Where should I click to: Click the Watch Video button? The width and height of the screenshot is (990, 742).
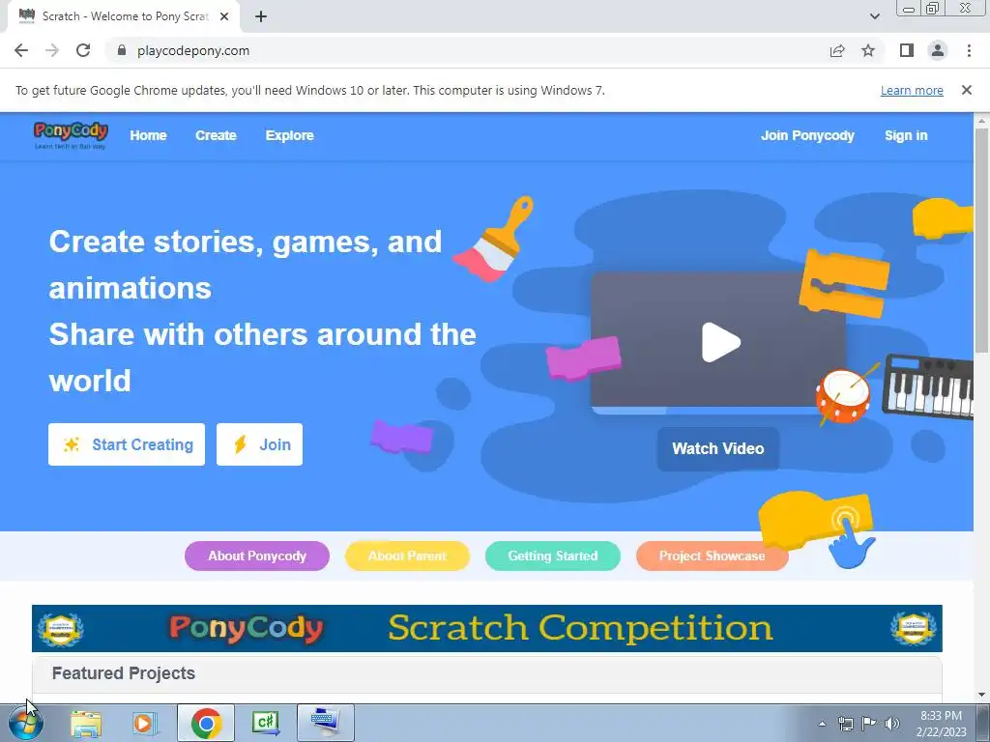point(718,448)
